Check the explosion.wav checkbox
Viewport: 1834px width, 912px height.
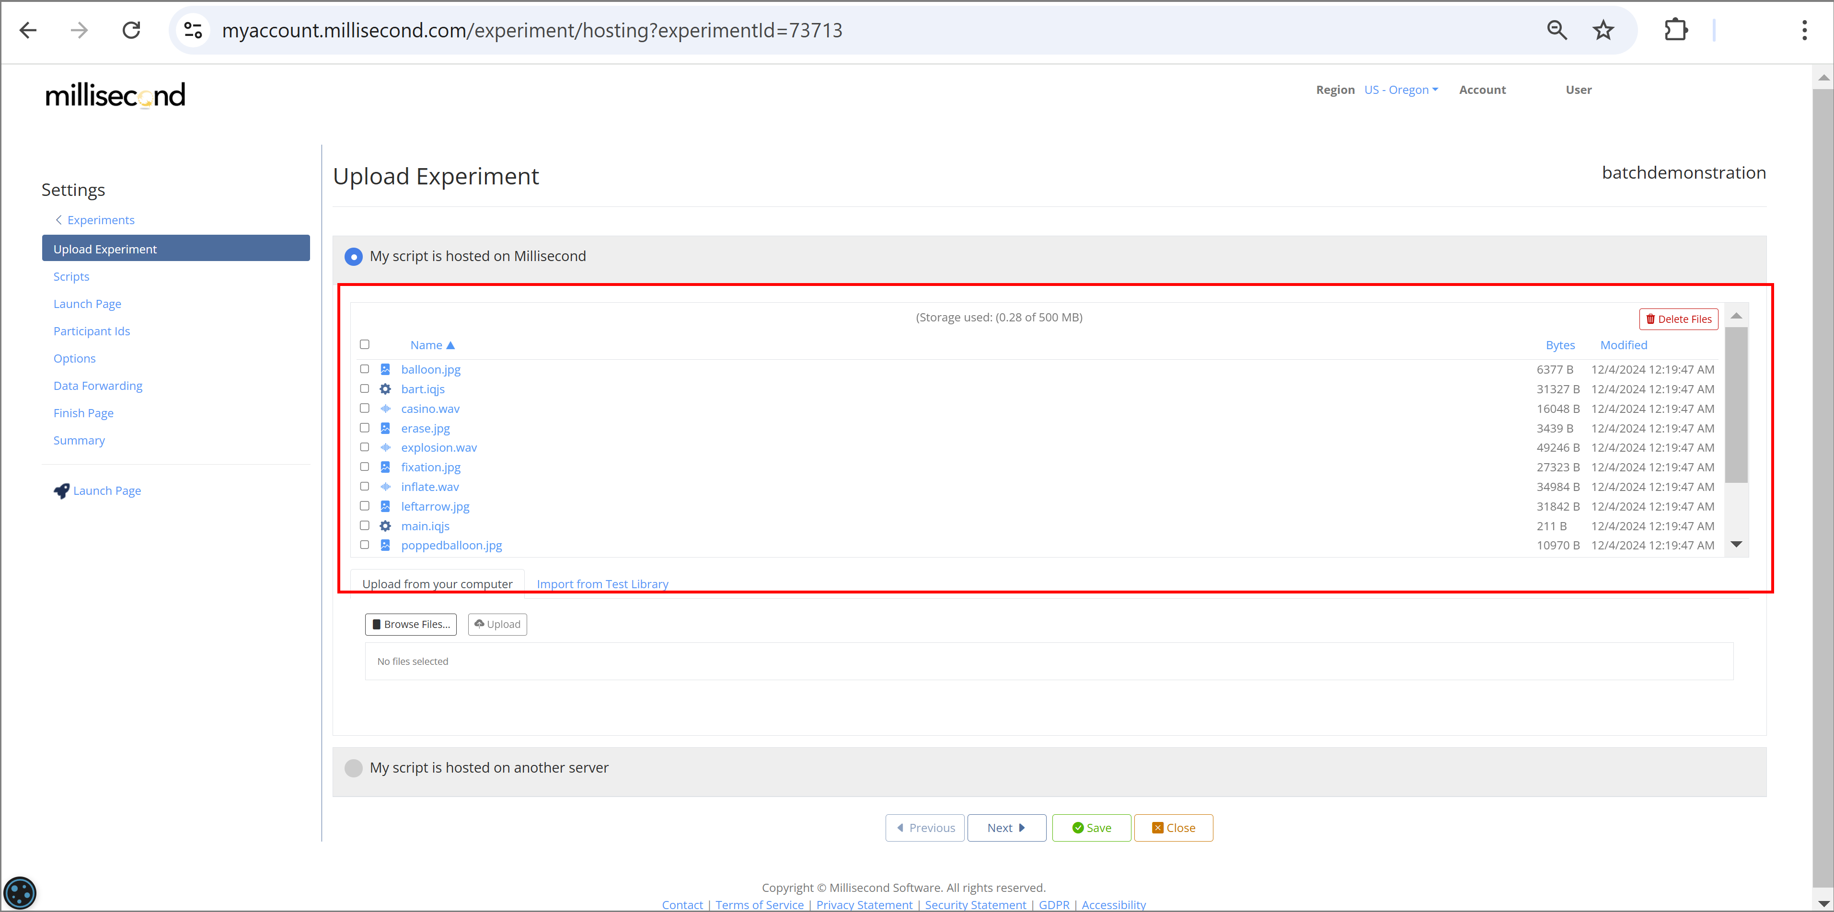[365, 447]
